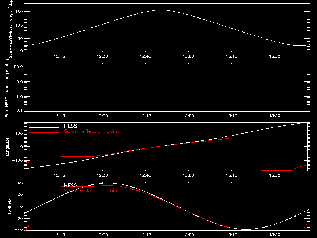Click the 12:45 tick label under Latitude plot
The width and height of the screenshot is (317, 238).
pyautogui.click(x=145, y=235)
